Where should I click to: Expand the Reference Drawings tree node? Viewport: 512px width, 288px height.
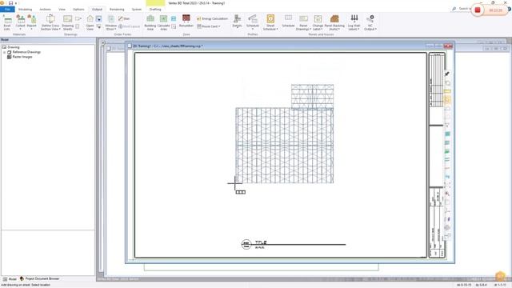pos(5,52)
